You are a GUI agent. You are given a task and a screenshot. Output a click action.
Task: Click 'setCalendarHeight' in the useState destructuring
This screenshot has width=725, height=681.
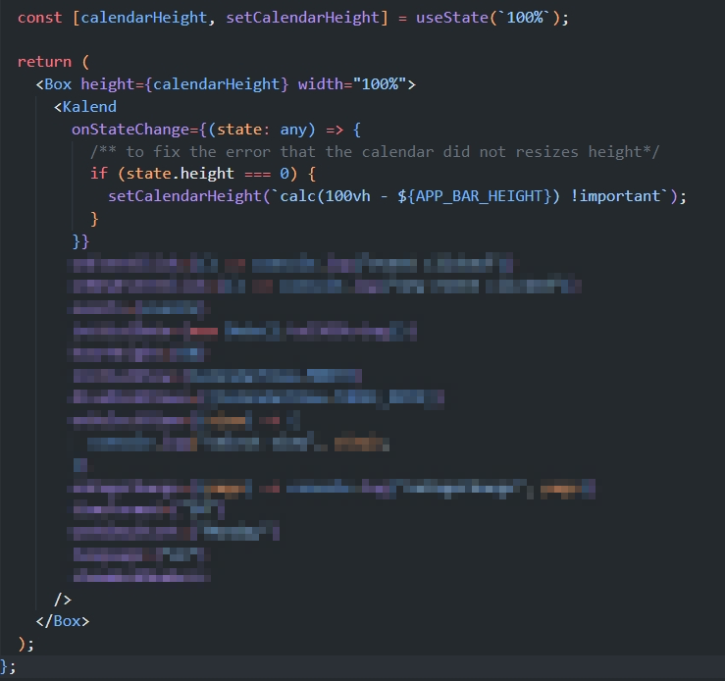(x=302, y=18)
